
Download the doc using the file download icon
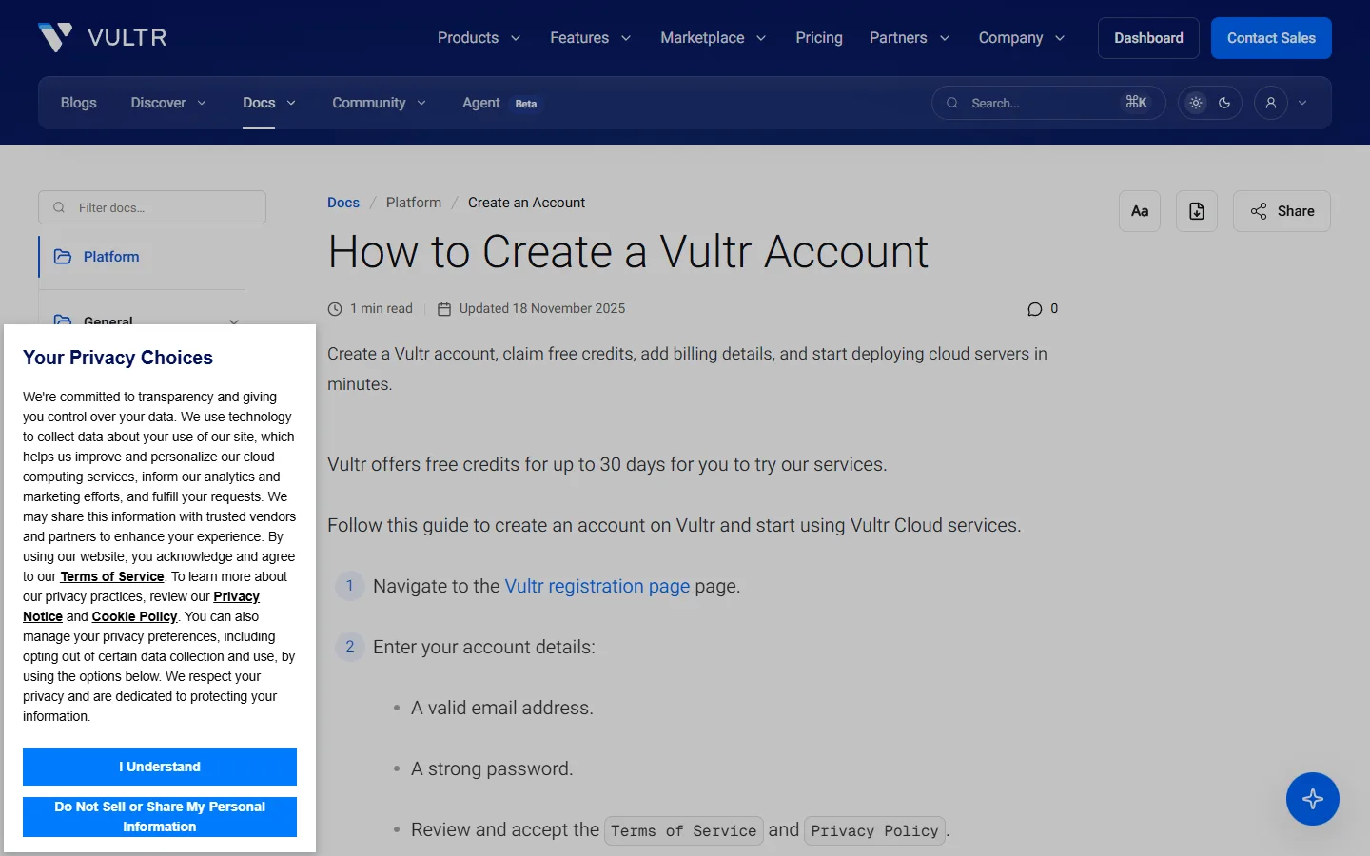(1197, 211)
